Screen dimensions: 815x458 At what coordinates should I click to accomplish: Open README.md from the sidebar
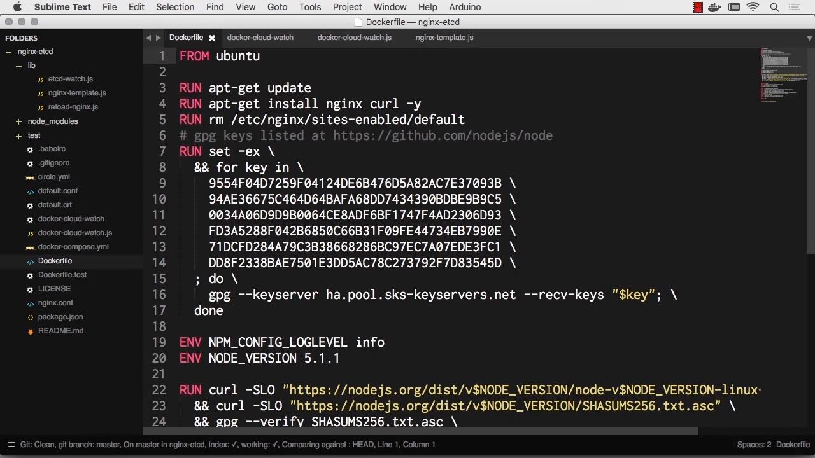pyautogui.click(x=60, y=331)
